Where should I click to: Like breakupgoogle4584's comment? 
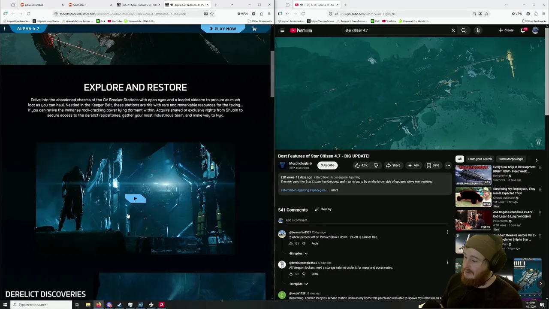[x=291, y=274]
